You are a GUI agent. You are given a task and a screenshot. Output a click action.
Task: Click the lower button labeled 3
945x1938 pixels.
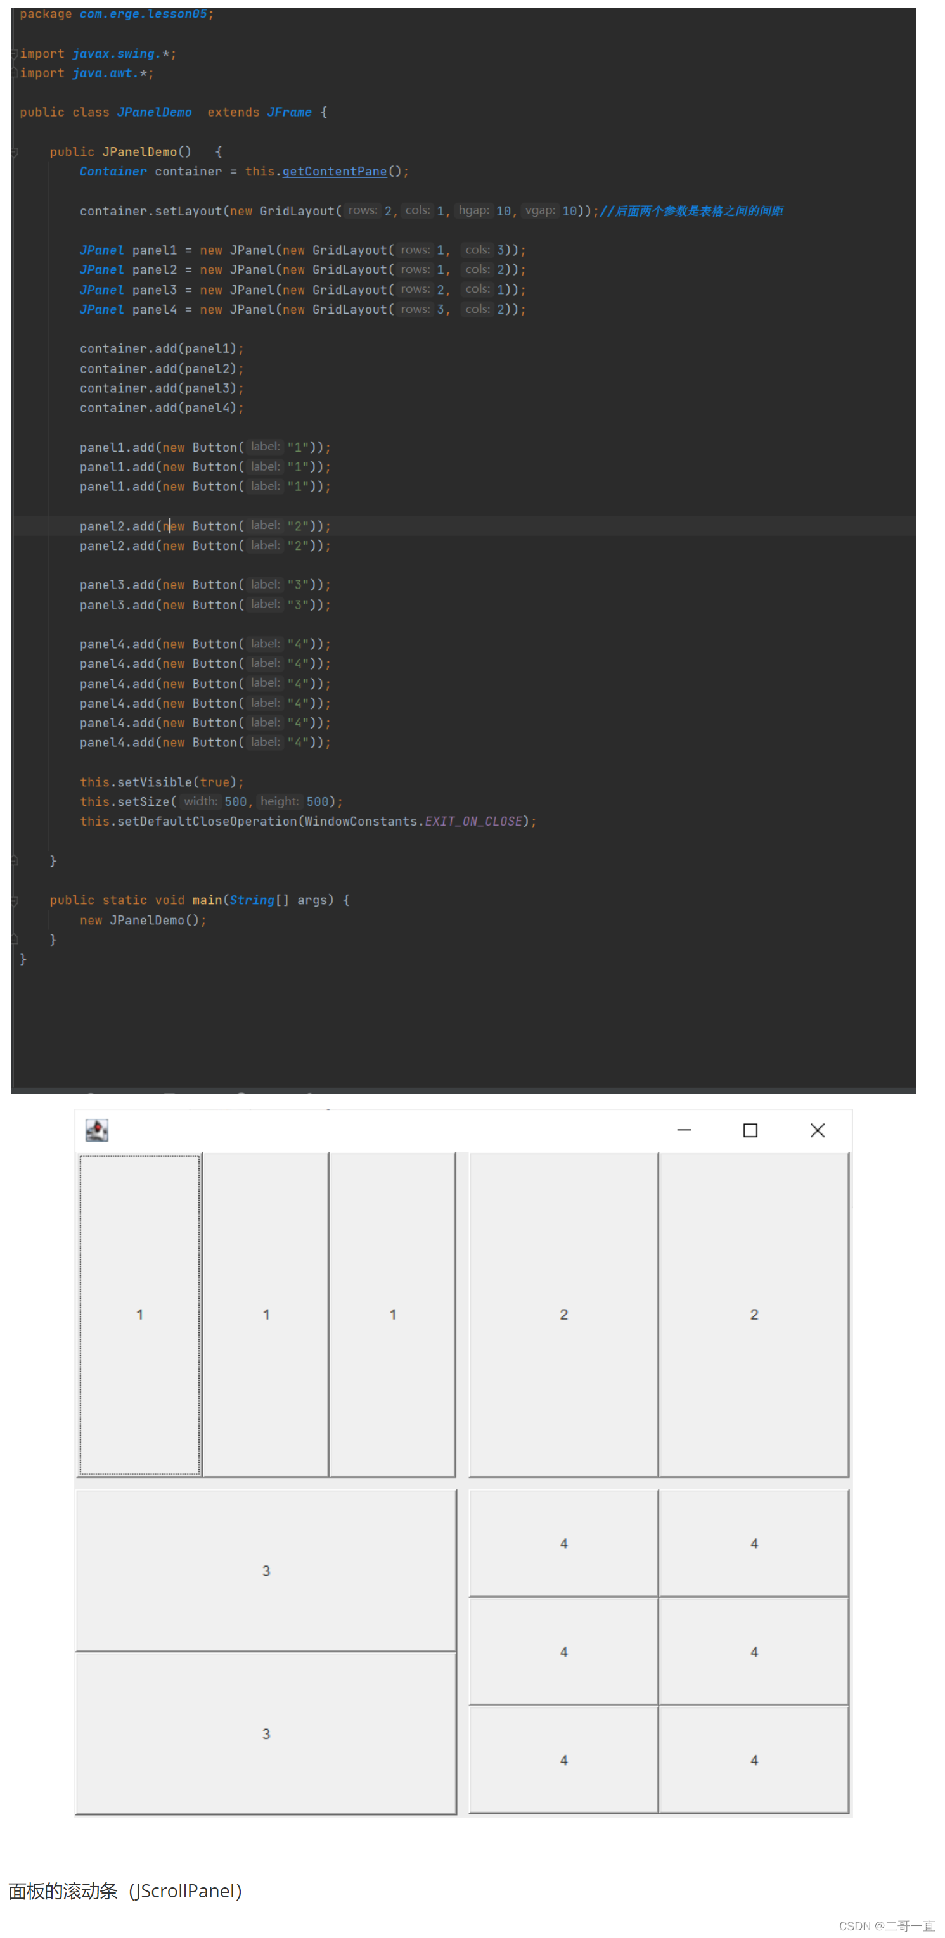pyautogui.click(x=266, y=1733)
